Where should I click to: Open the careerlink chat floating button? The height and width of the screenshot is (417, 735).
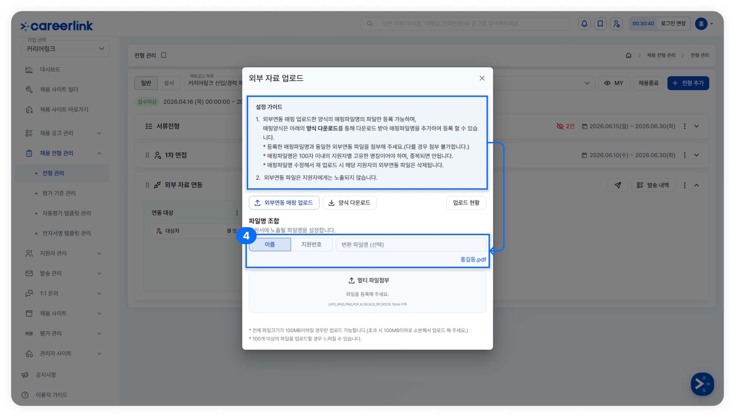[702, 384]
